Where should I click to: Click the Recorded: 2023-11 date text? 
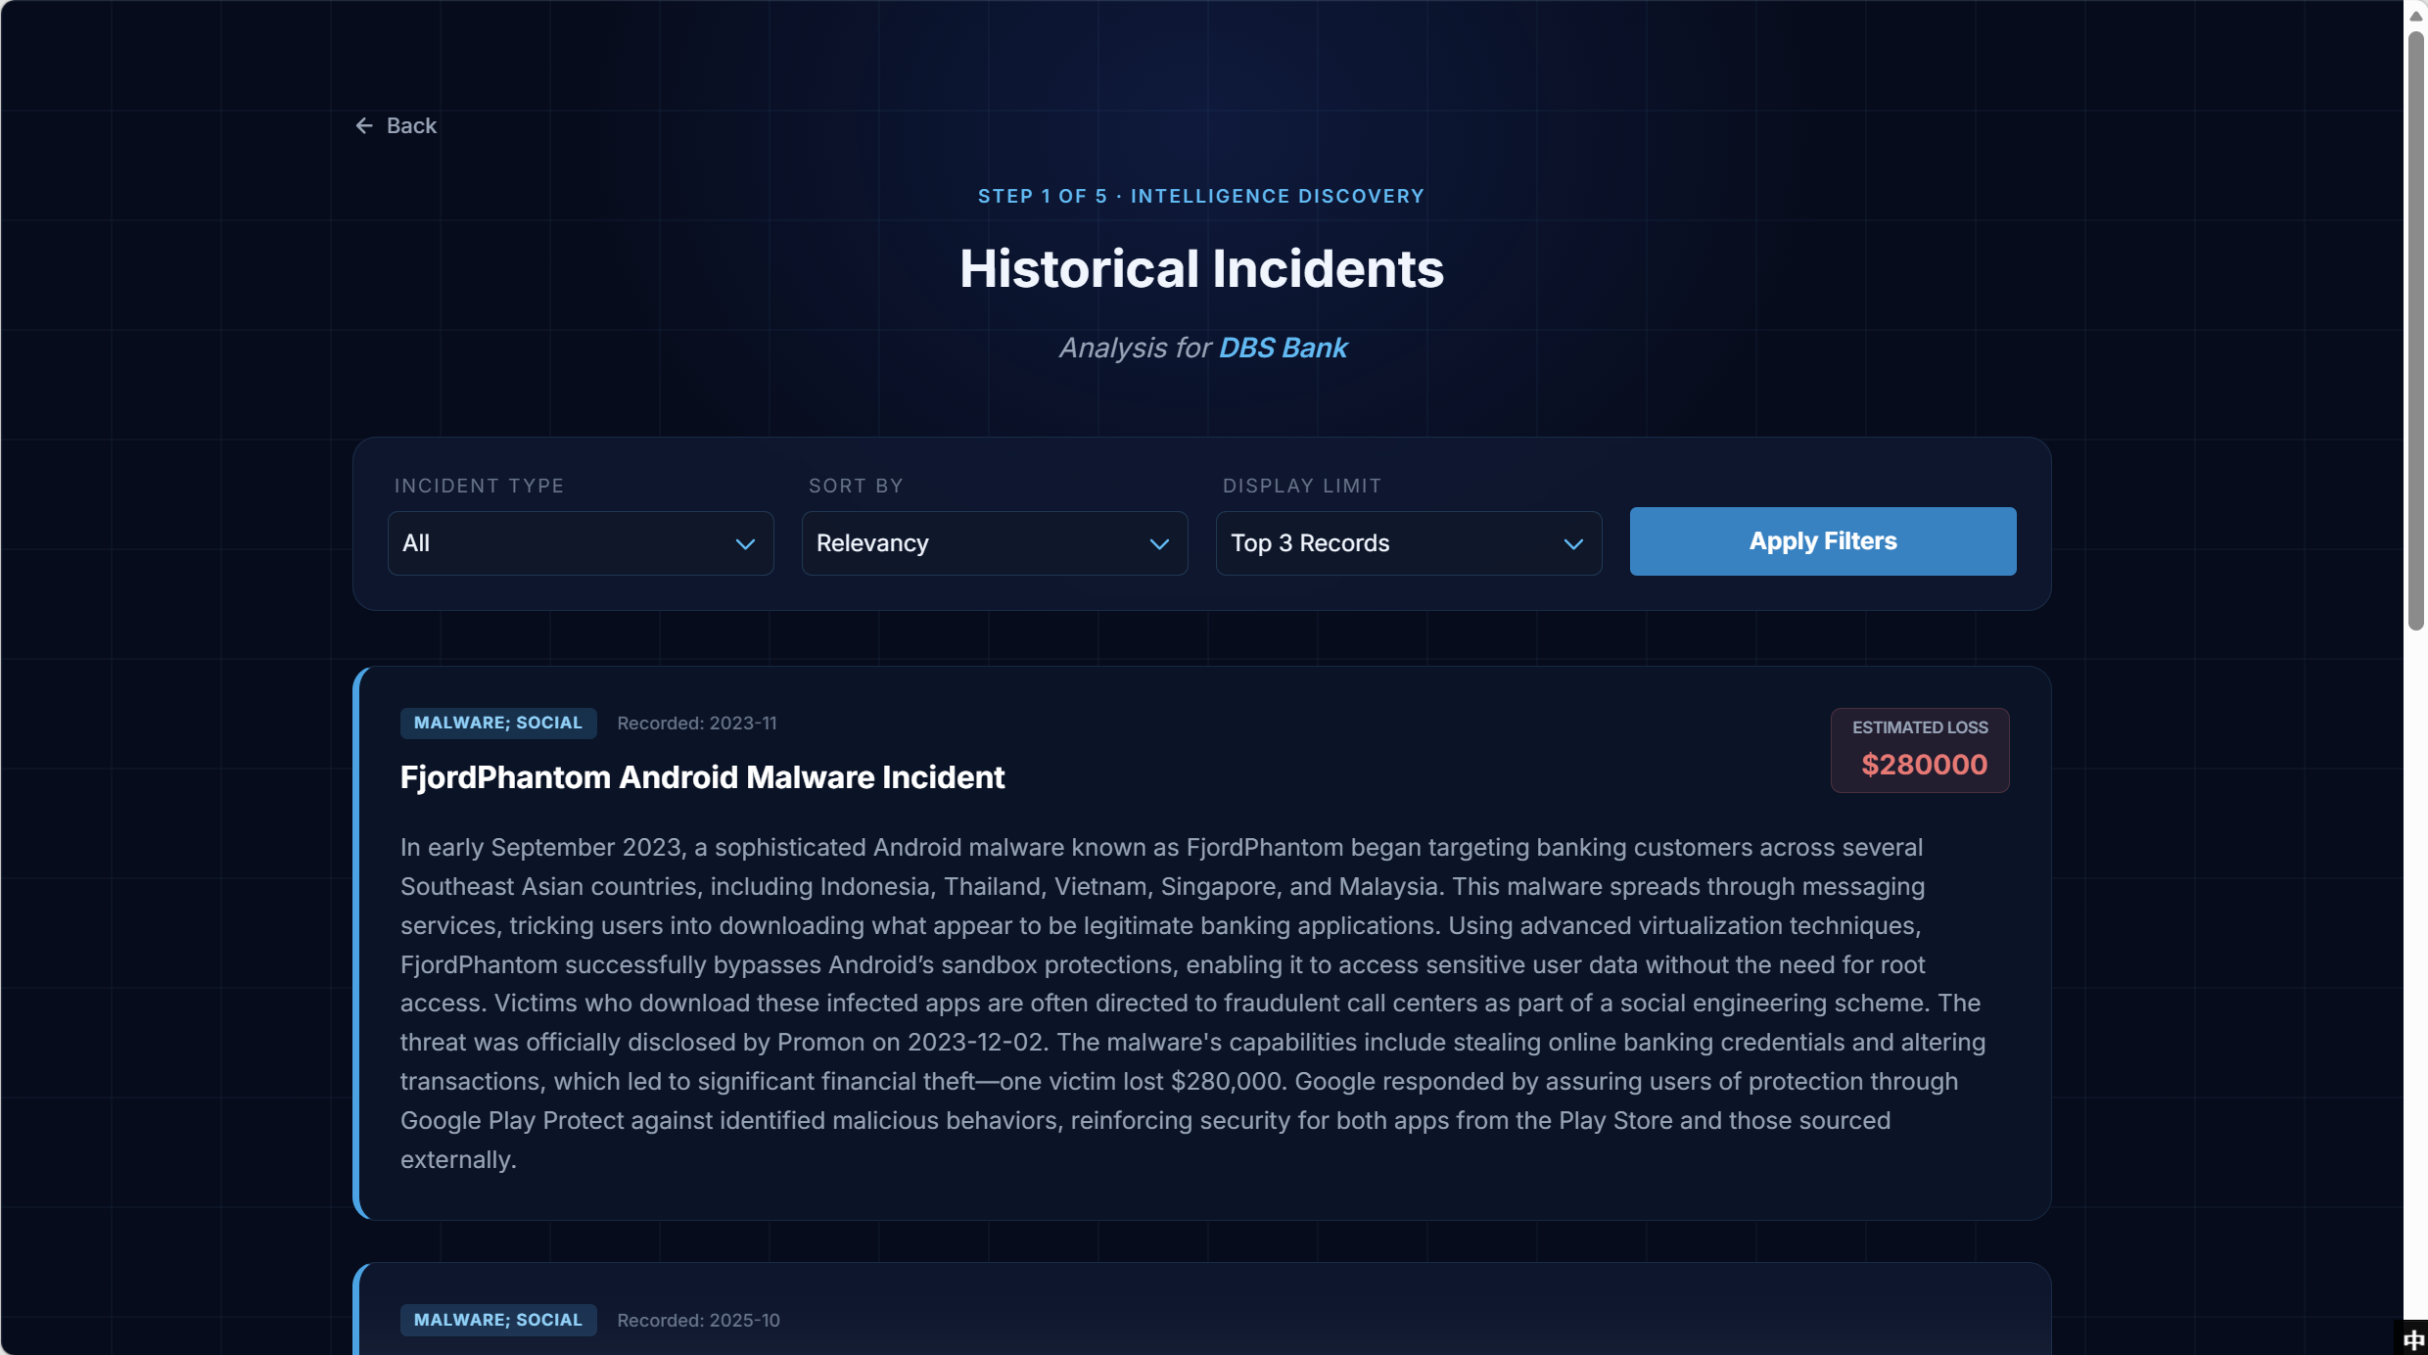(697, 724)
